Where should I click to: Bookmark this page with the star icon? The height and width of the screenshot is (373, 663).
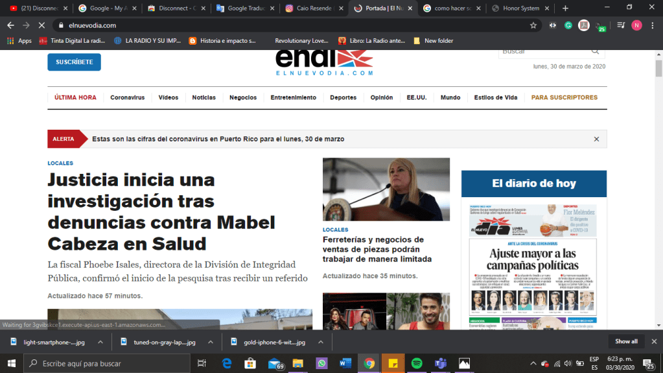click(x=533, y=25)
